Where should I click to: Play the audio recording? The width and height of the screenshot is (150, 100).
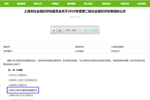point(54,30)
